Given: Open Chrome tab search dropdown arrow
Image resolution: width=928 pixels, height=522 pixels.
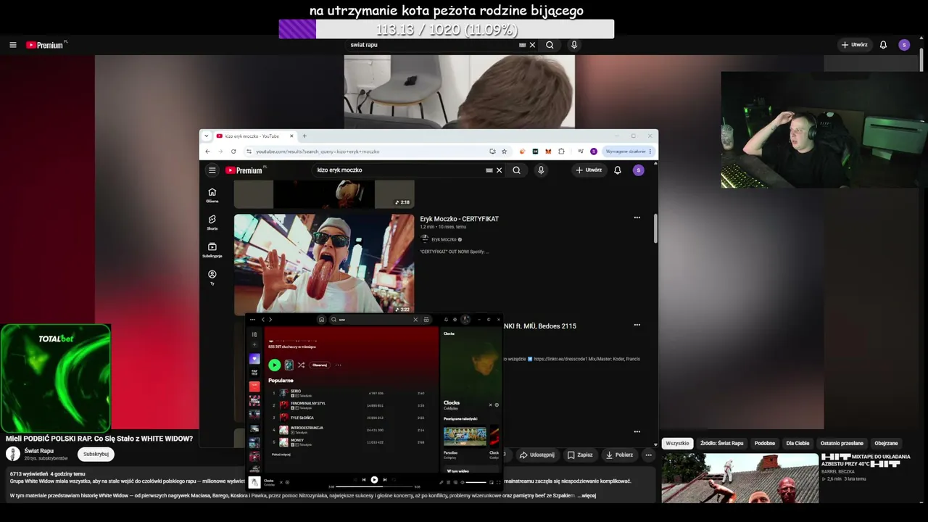Looking at the screenshot, I should [206, 136].
